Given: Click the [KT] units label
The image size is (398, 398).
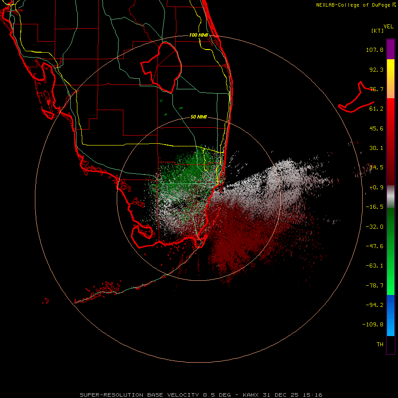Looking at the screenshot, I should (378, 31).
